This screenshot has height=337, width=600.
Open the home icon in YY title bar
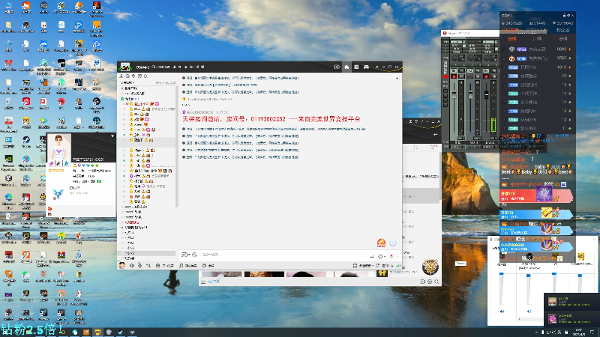[346, 67]
